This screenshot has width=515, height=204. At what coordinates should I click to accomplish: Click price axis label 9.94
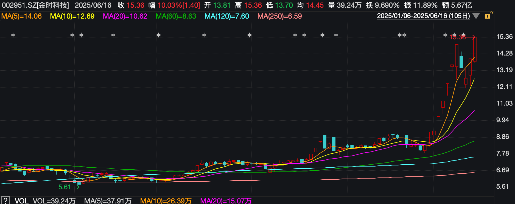[x=503, y=120]
